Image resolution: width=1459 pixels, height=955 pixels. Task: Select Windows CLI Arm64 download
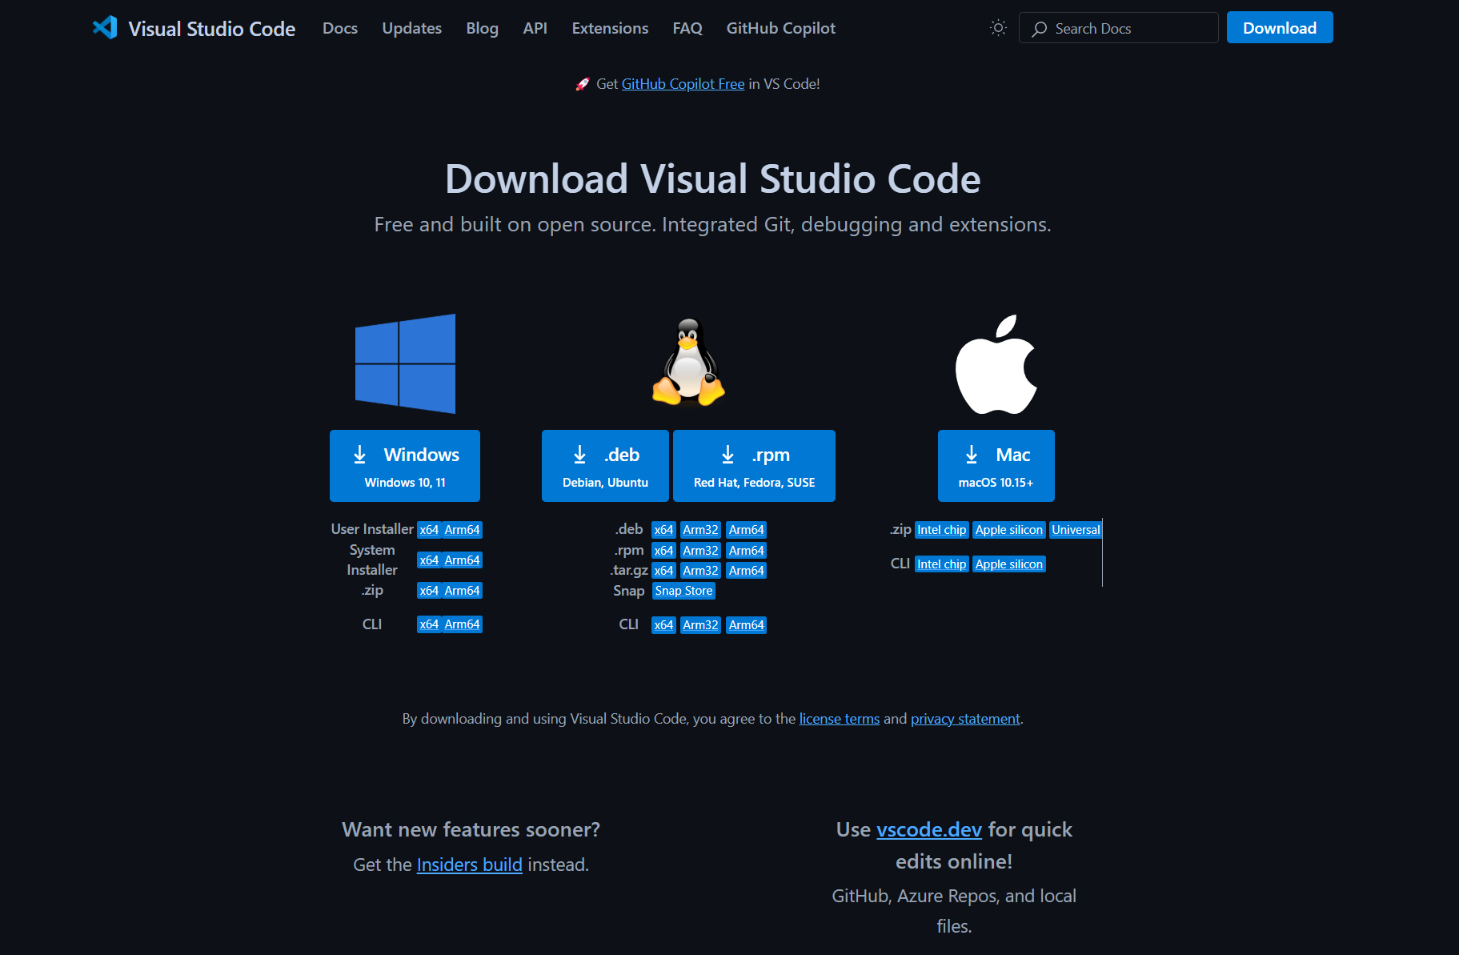coord(463,624)
